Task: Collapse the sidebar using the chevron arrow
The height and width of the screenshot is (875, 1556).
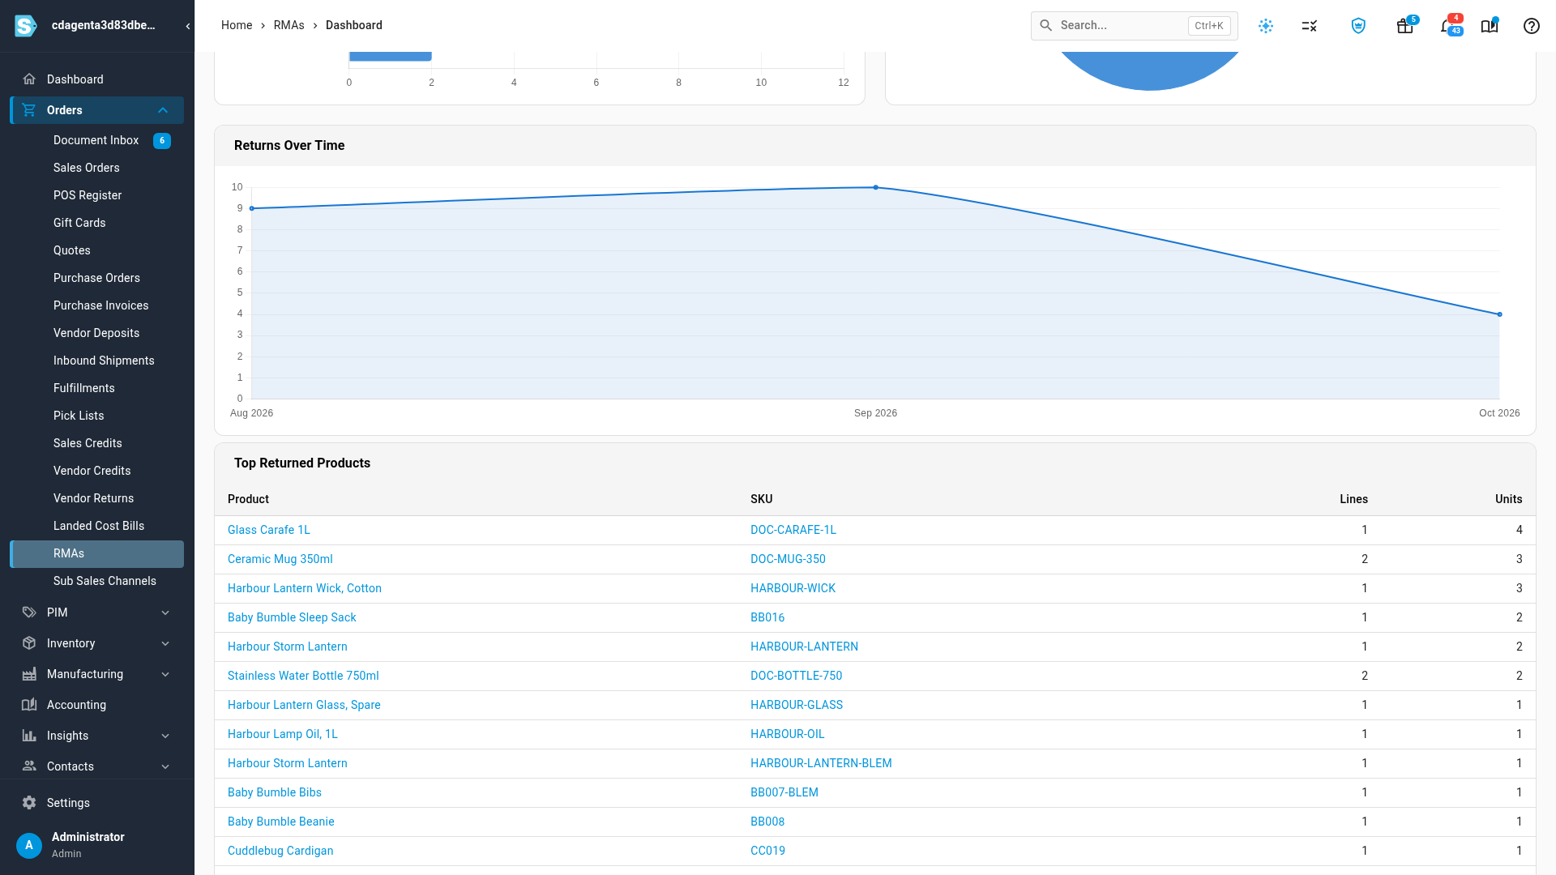Action: (x=188, y=26)
